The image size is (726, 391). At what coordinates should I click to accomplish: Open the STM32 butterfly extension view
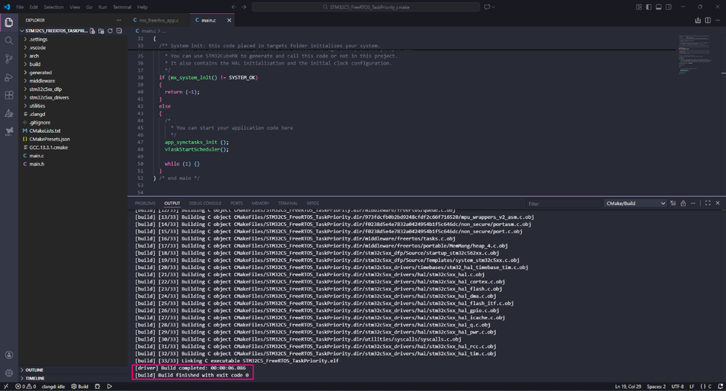[x=9, y=132]
